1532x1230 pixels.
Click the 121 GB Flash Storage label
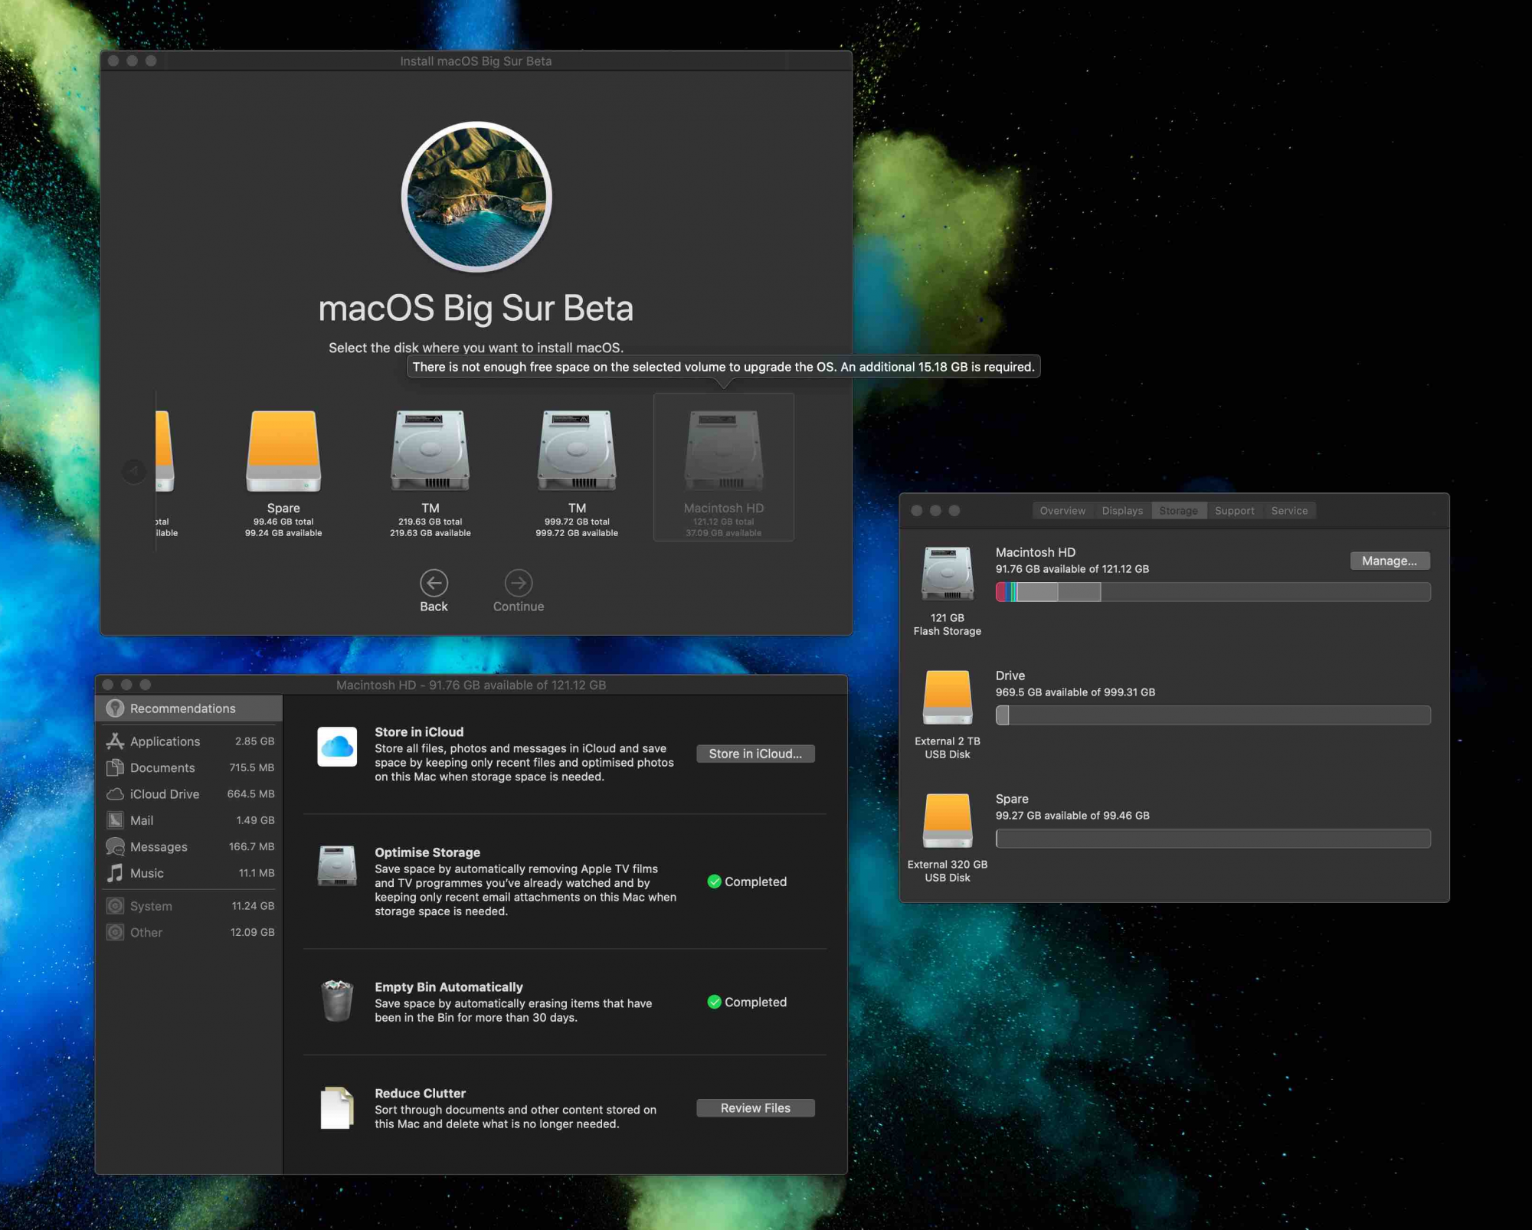click(948, 624)
